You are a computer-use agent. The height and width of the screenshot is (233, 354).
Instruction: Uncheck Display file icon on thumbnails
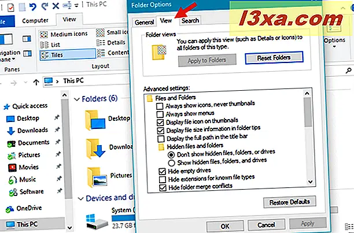(x=160, y=123)
